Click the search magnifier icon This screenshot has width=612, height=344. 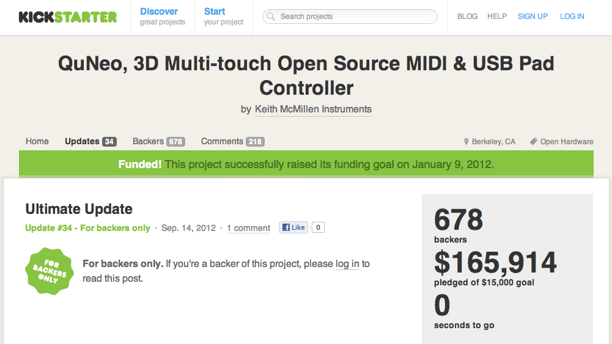click(x=270, y=16)
